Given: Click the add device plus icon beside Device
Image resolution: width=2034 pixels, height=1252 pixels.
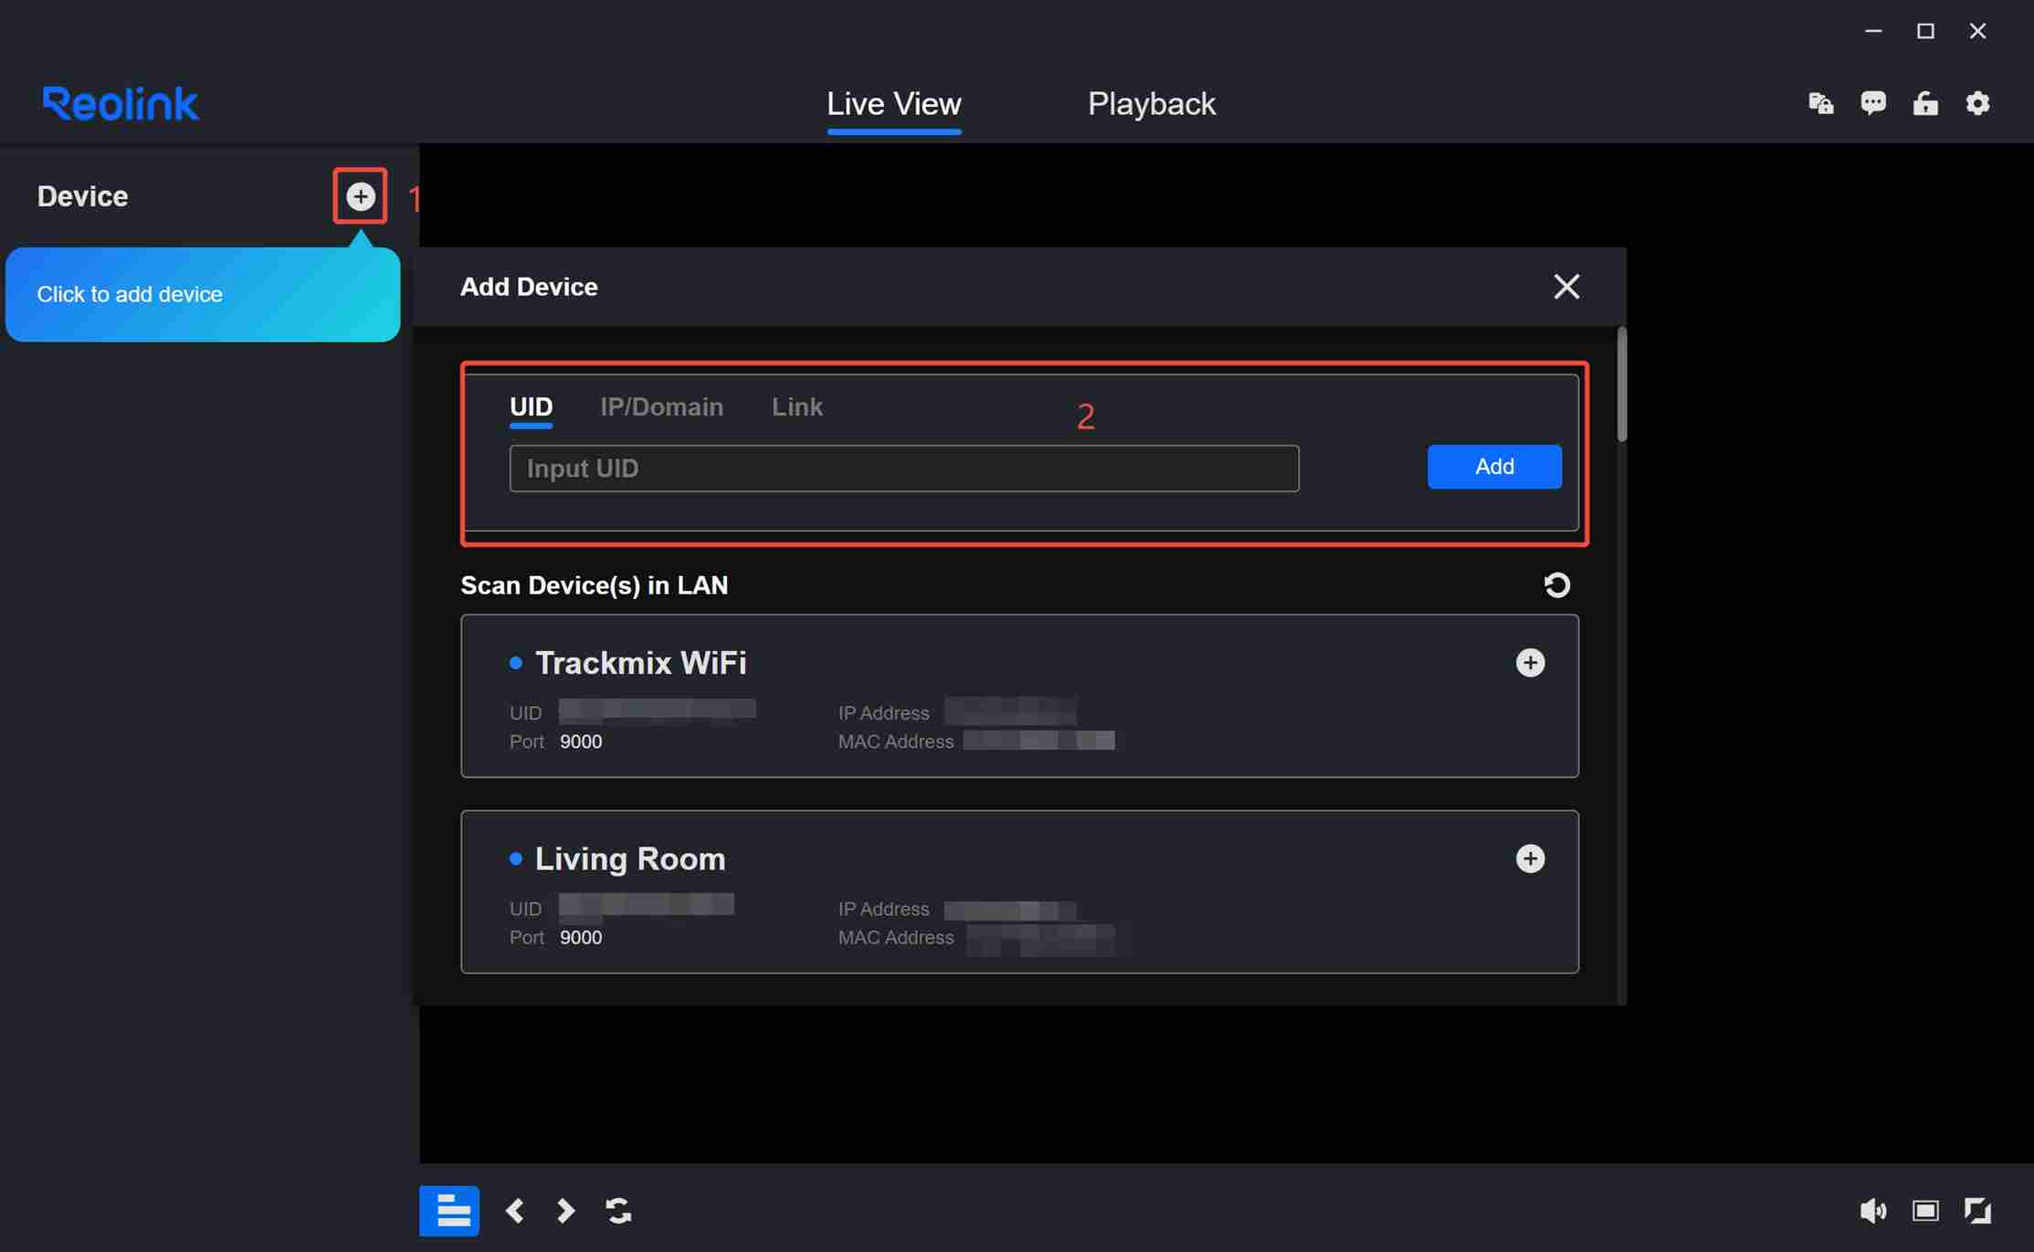Looking at the screenshot, I should point(360,196).
